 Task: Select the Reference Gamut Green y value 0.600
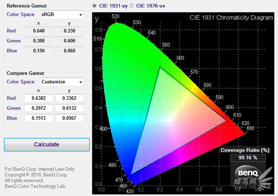point(69,41)
